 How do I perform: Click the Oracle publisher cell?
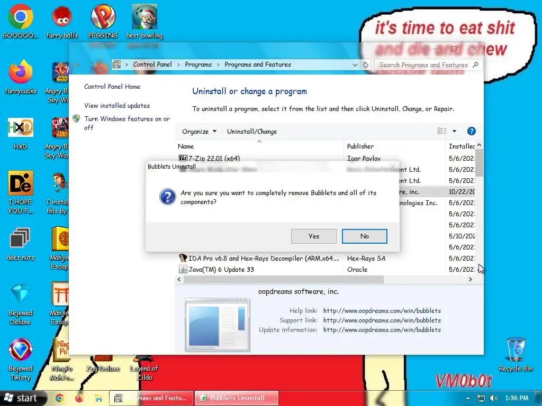357,269
